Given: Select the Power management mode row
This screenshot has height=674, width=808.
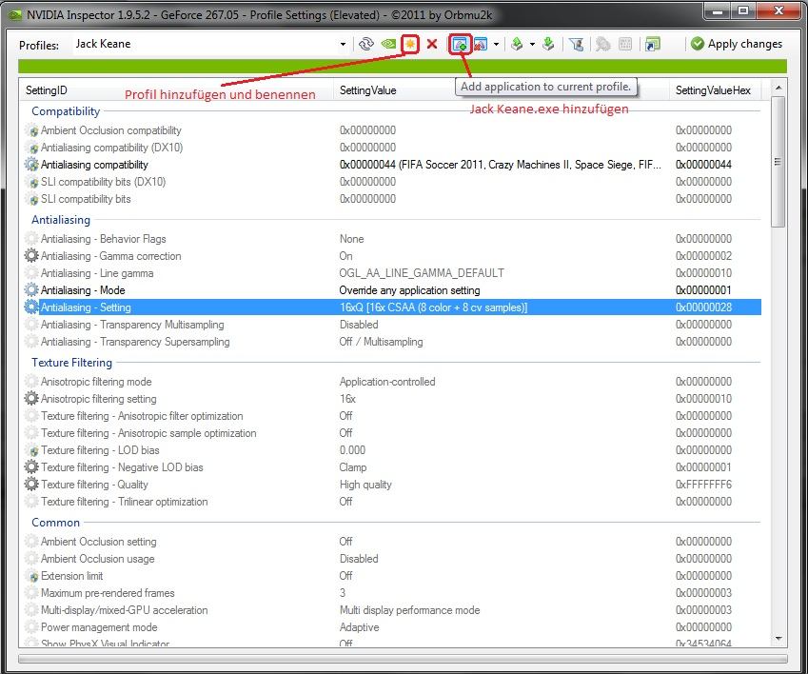Looking at the screenshot, I should pos(393,627).
